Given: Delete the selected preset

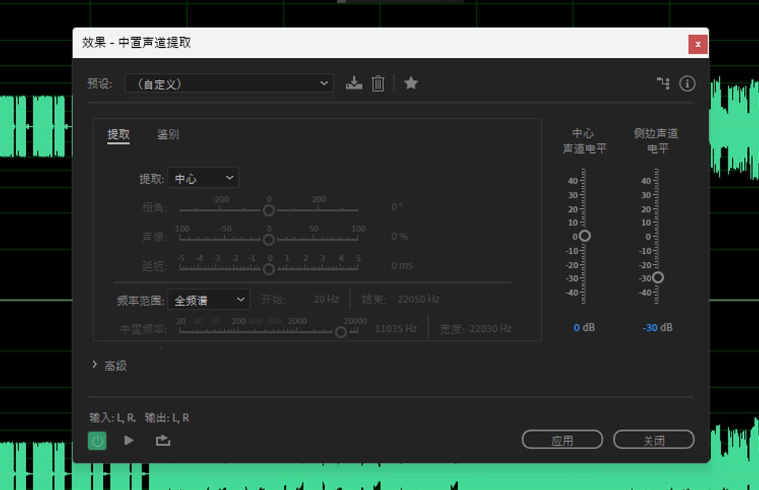Looking at the screenshot, I should (x=378, y=83).
